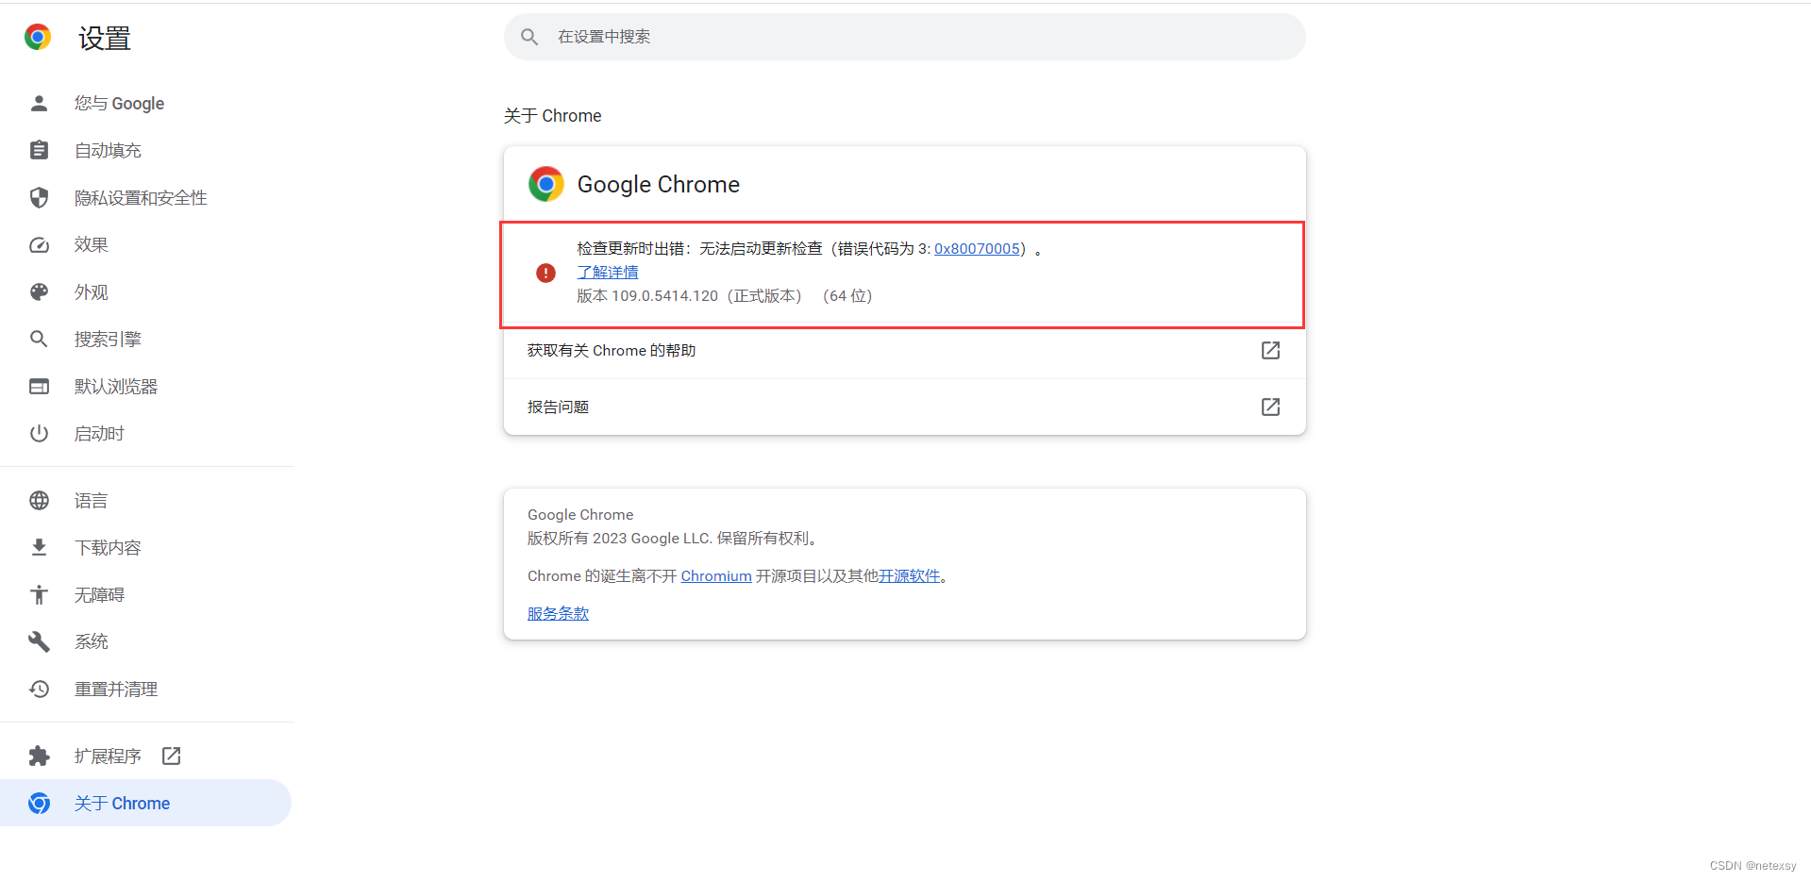Screen dimensions: 1811x881
Task: Click the privacy and security shield icon
Action: point(39,197)
